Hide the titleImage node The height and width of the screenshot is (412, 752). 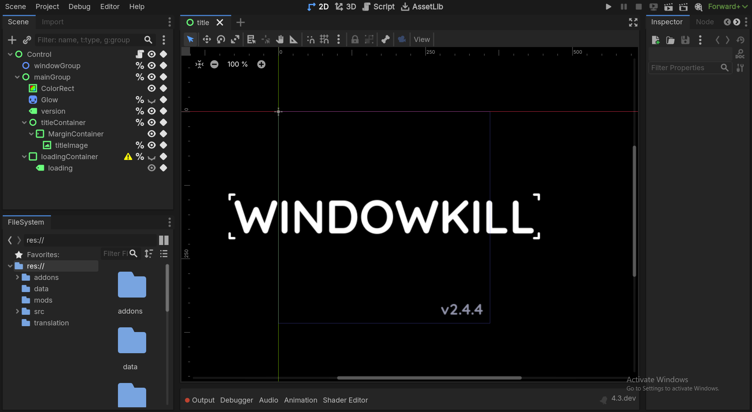pos(152,145)
